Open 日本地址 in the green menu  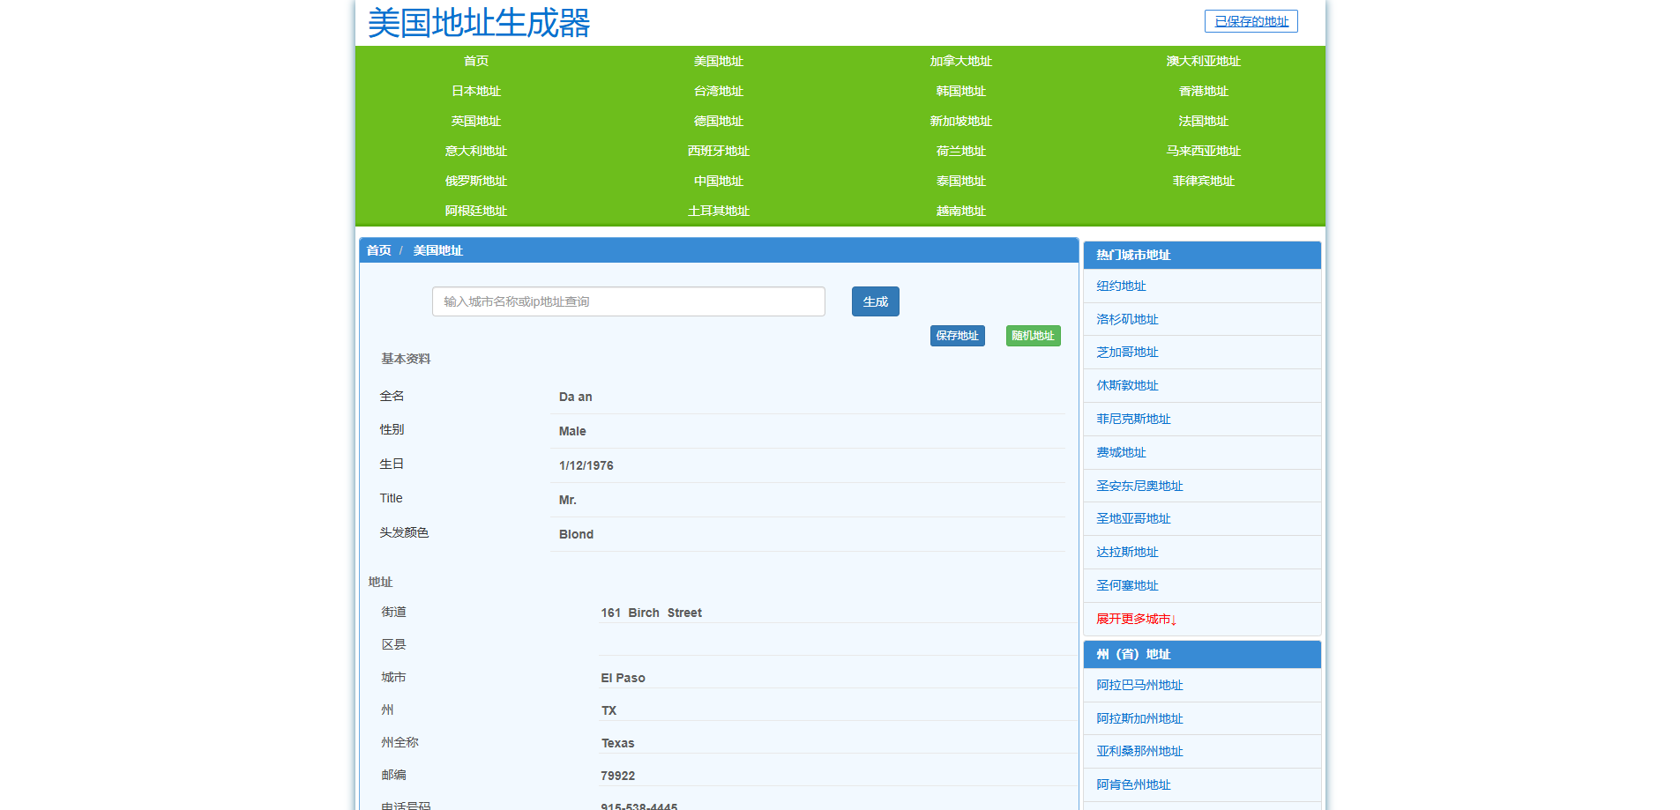[x=475, y=92]
